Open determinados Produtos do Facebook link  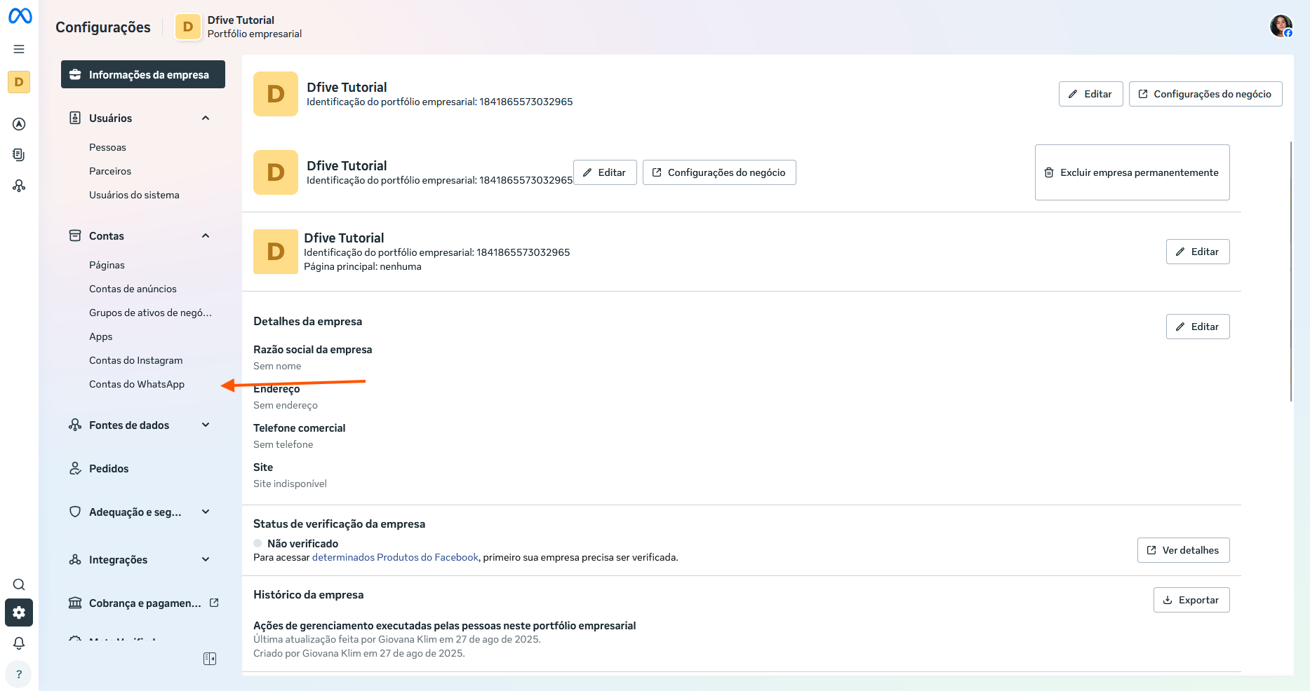tap(395, 558)
